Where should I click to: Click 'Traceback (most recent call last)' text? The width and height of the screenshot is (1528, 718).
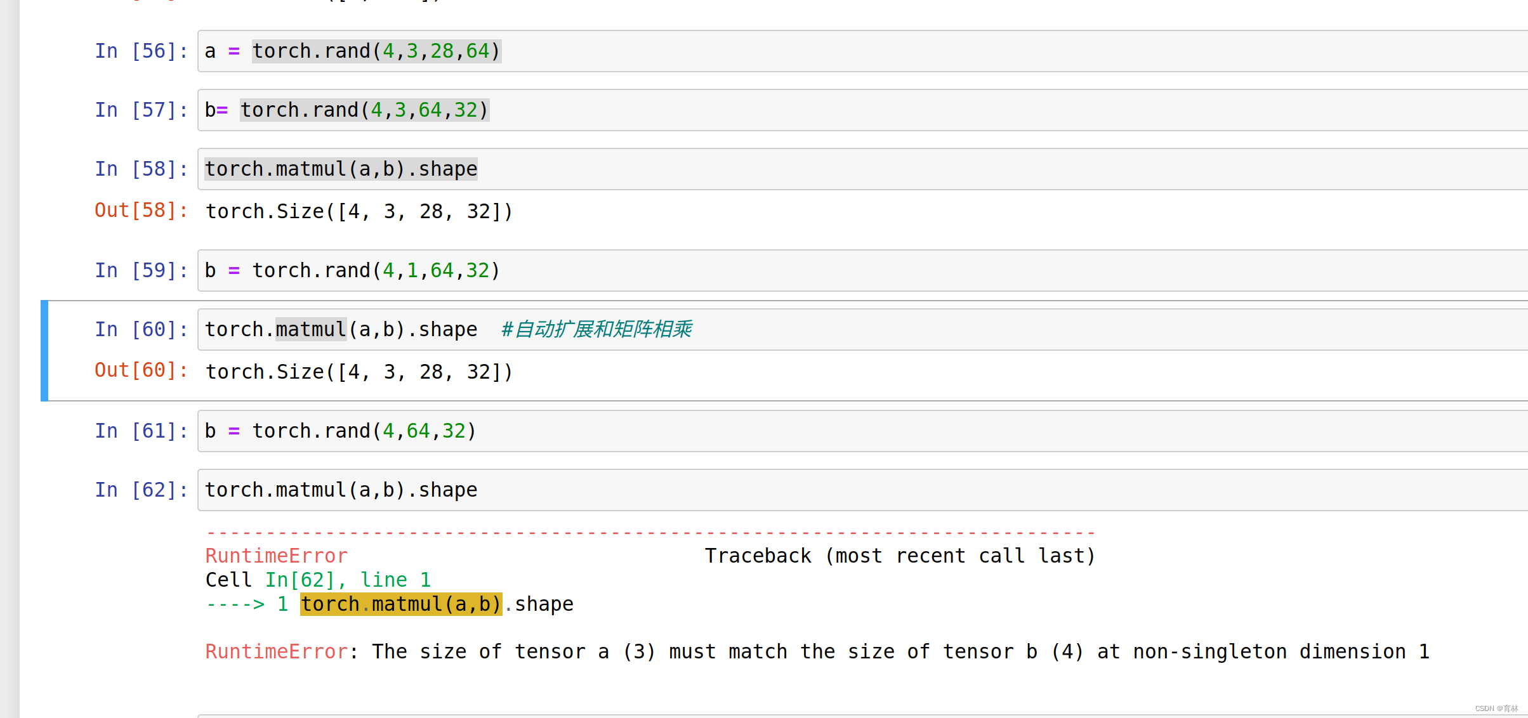coord(900,556)
